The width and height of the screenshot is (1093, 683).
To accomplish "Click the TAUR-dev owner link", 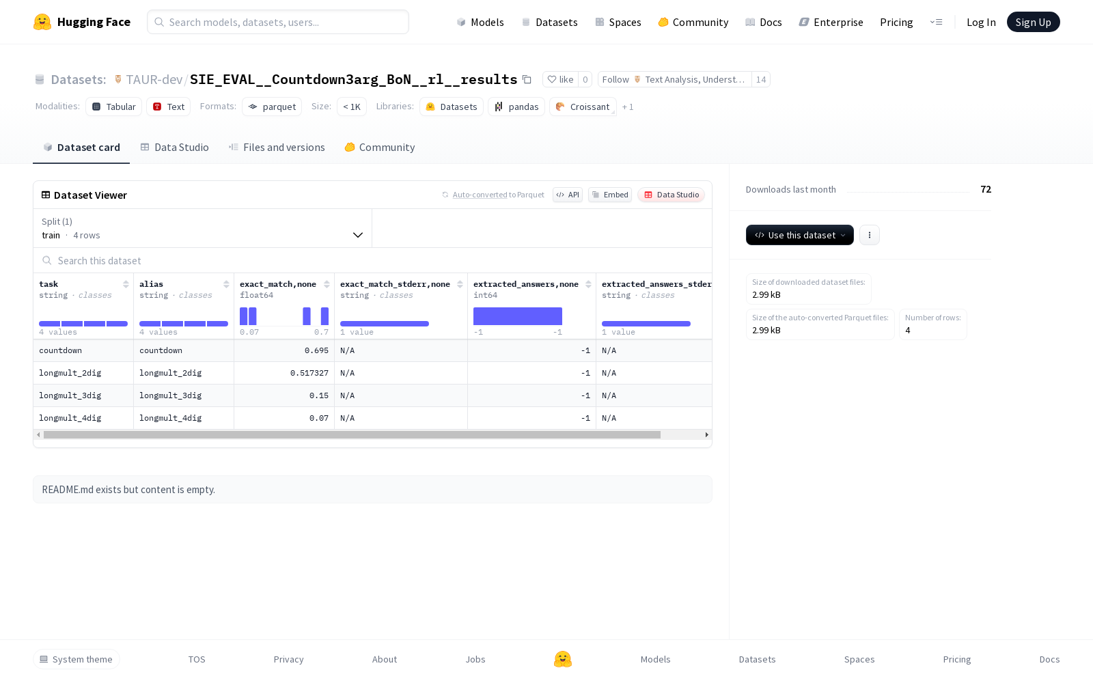I will point(154,79).
